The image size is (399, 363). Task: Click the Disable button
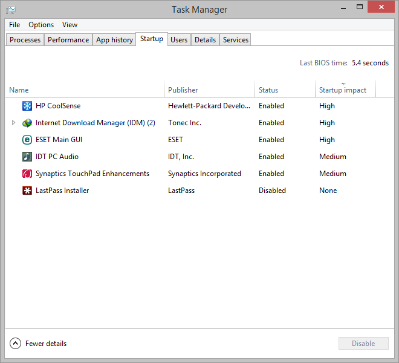pyautogui.click(x=363, y=344)
